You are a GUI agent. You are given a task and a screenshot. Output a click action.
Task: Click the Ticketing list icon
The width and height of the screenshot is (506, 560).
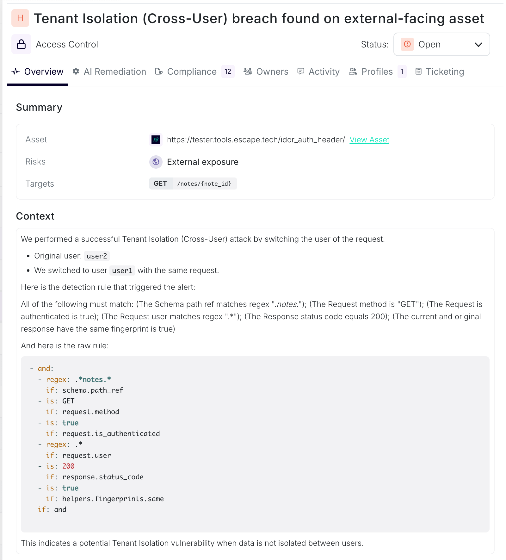[418, 72]
